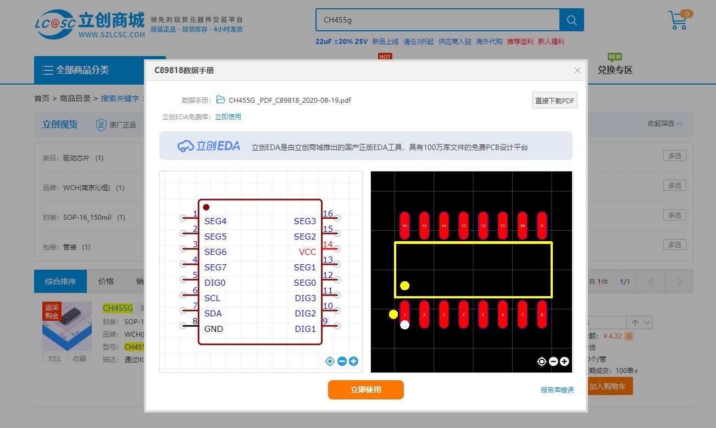Image resolution: width=716 pixels, height=428 pixels.
Task: Click 直接下载PDF button
Action: (554, 100)
